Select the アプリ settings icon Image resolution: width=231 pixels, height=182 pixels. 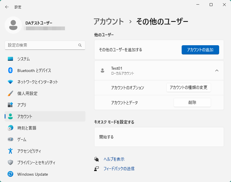[x=10, y=105]
